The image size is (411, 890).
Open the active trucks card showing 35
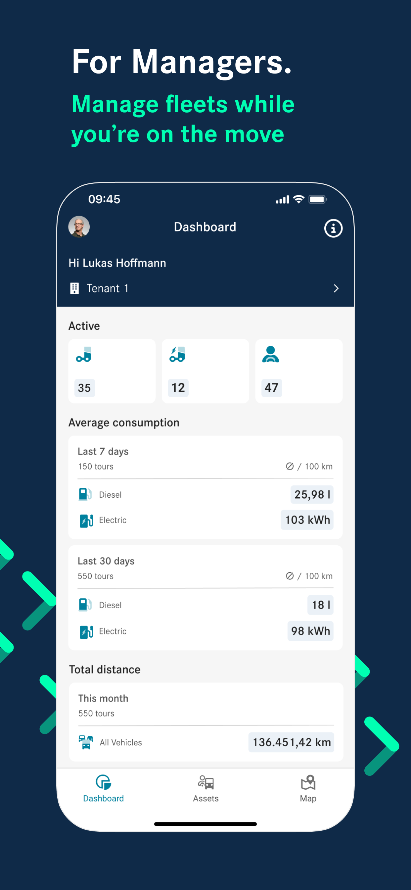coord(112,371)
